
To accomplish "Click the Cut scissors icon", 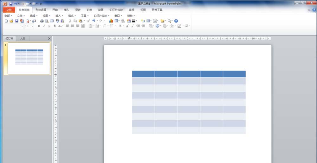I will tap(70, 21).
